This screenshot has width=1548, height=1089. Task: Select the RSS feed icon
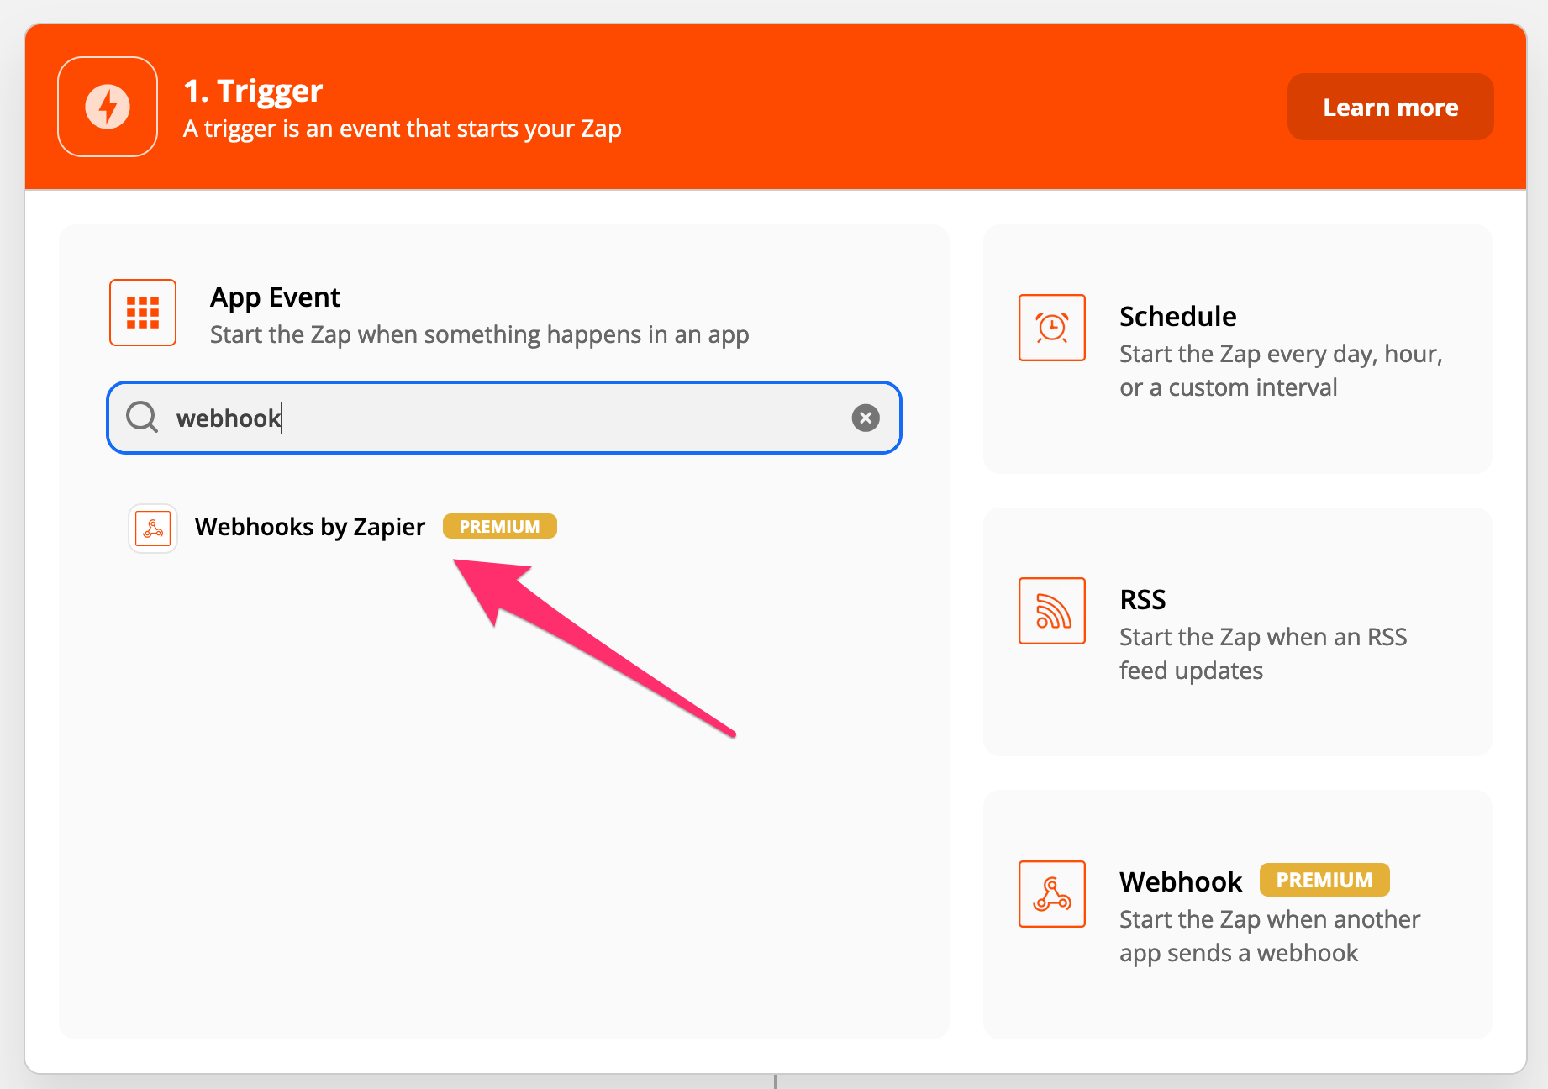tap(1051, 611)
